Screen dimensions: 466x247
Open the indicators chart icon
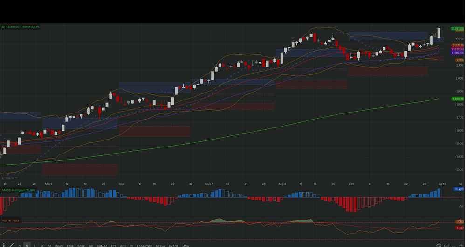439,245
